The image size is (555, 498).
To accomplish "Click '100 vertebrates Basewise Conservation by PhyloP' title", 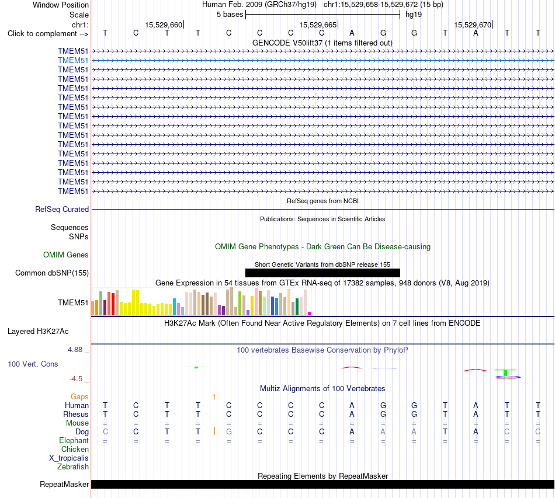I will [x=322, y=350].
